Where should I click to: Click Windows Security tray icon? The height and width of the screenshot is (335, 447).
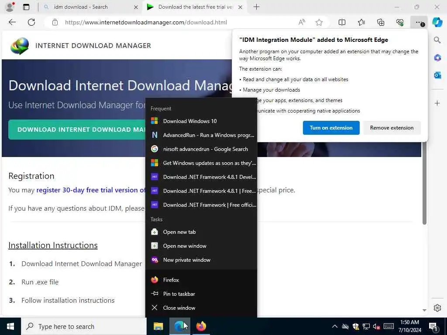[355, 326]
